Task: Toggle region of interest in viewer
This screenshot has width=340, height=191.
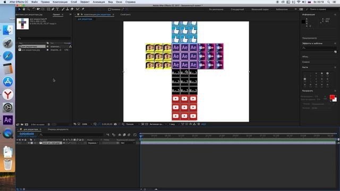Action: pos(143,124)
